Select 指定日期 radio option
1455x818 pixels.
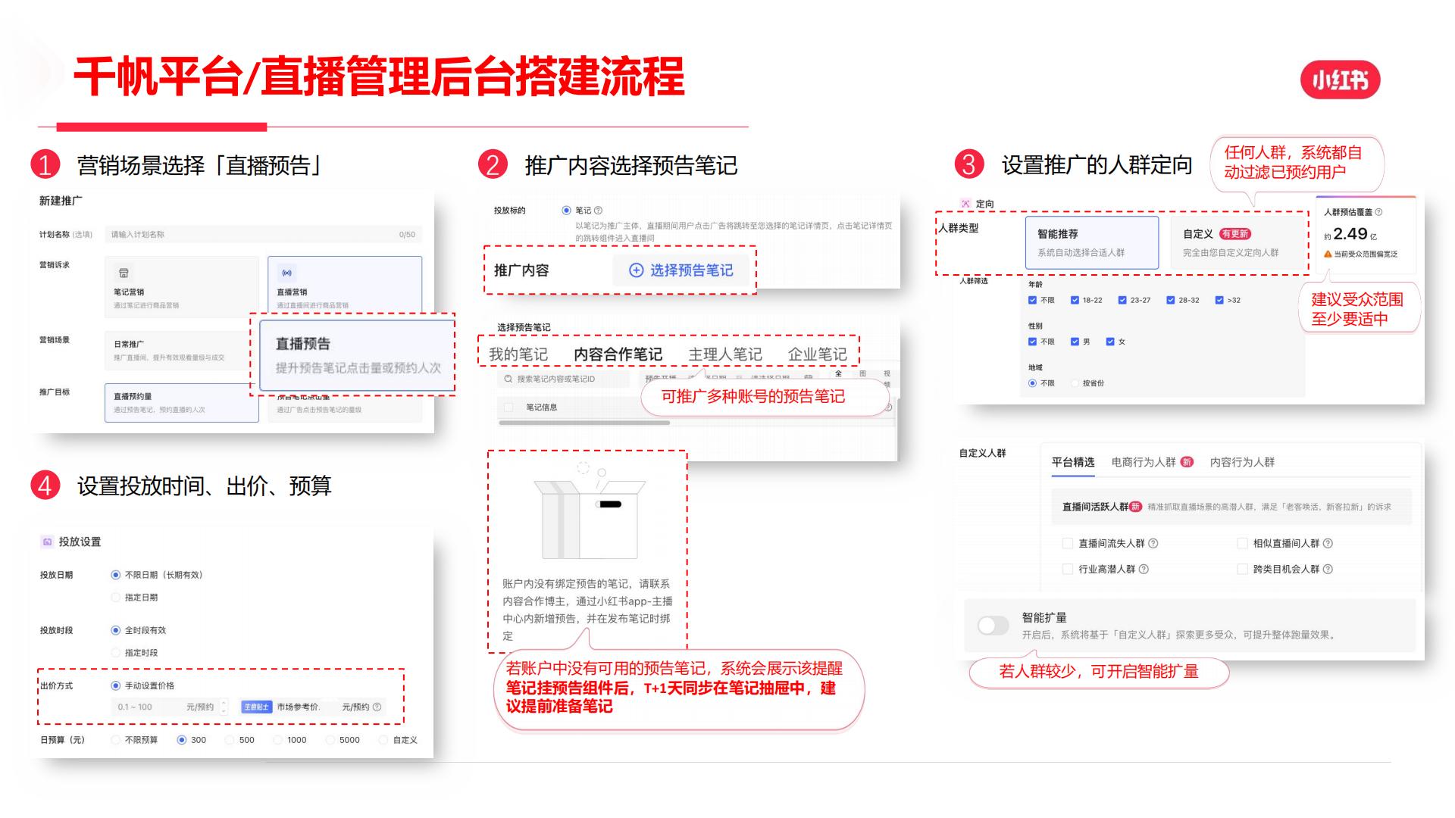[x=116, y=598]
